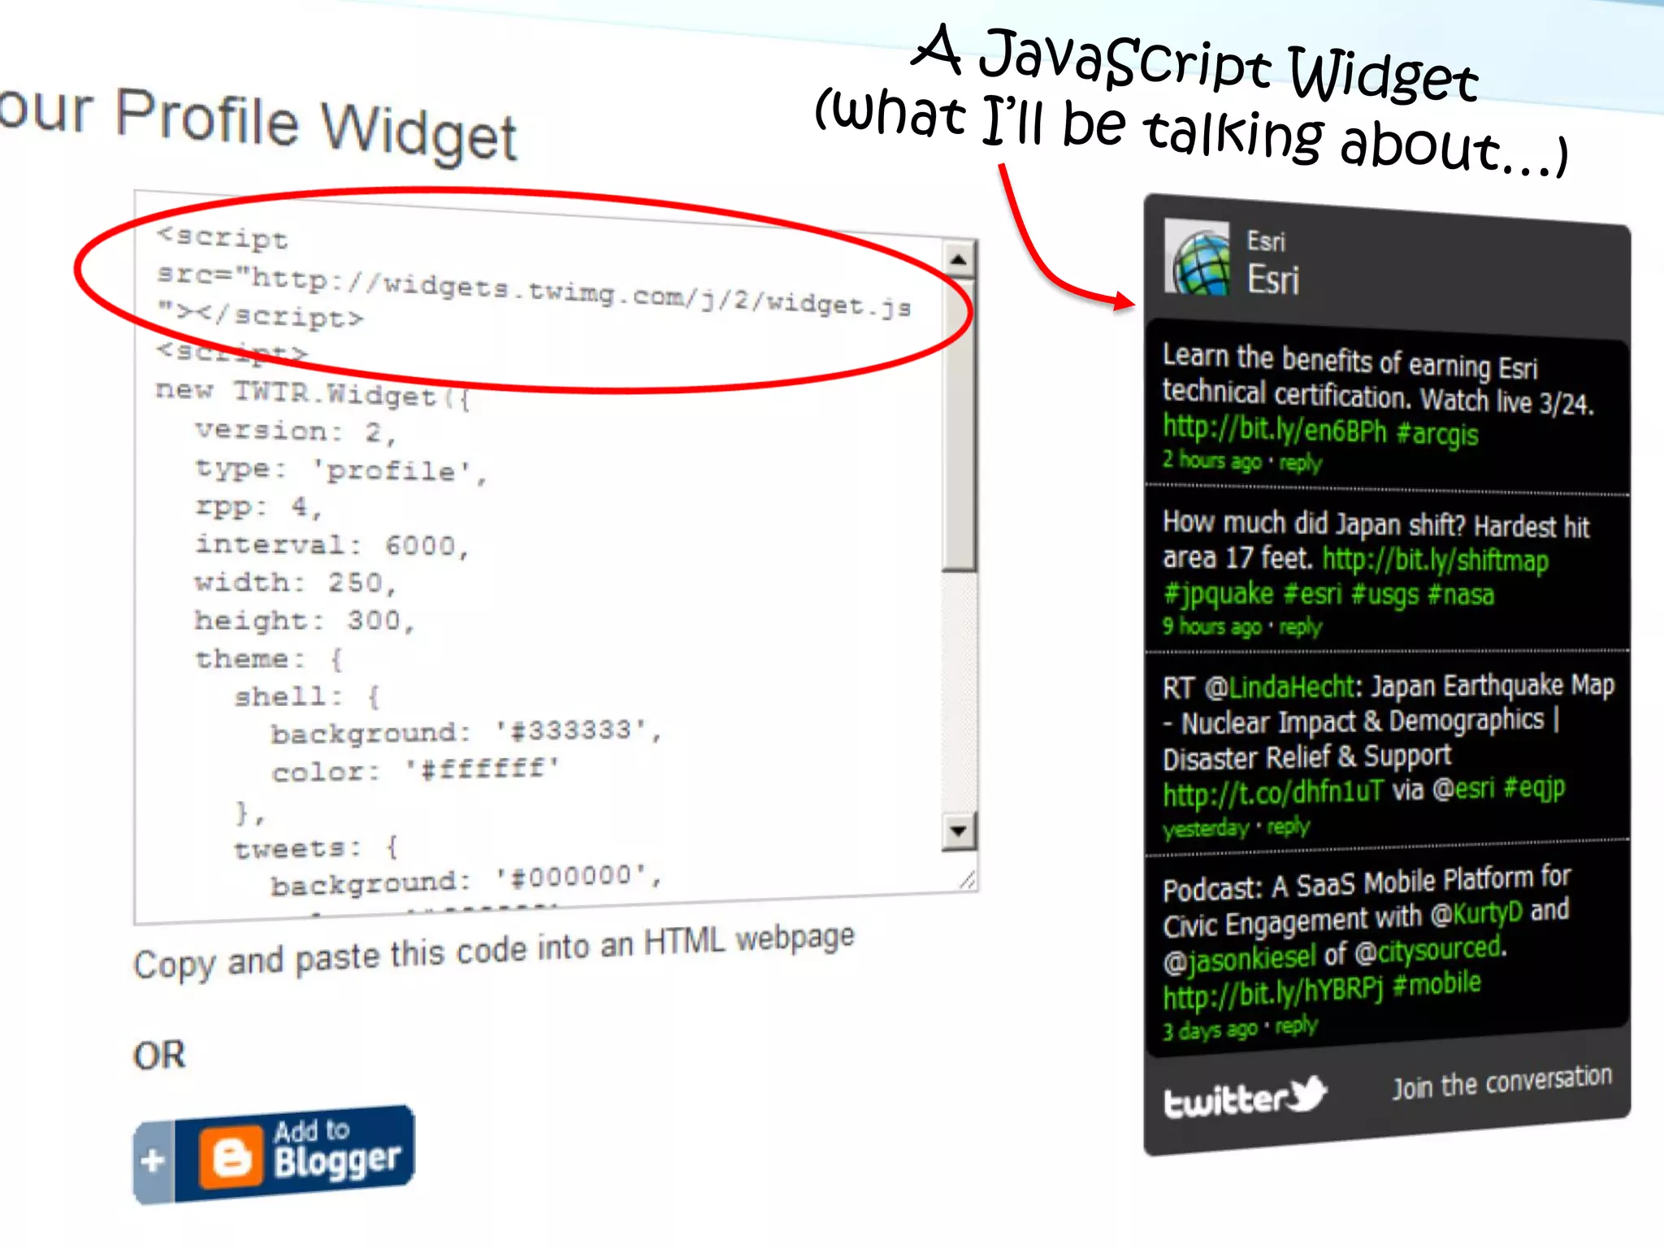1664x1248 pixels.
Task: Click the plus icon on Blogger button
Action: point(153,1160)
